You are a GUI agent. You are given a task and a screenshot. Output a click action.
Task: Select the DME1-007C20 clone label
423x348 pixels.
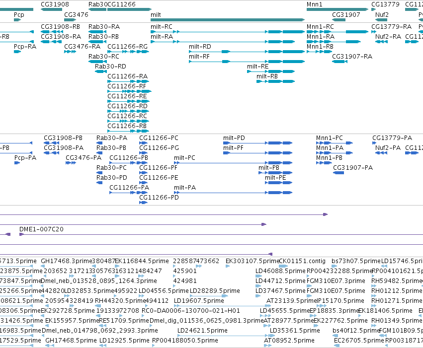(x=41, y=229)
